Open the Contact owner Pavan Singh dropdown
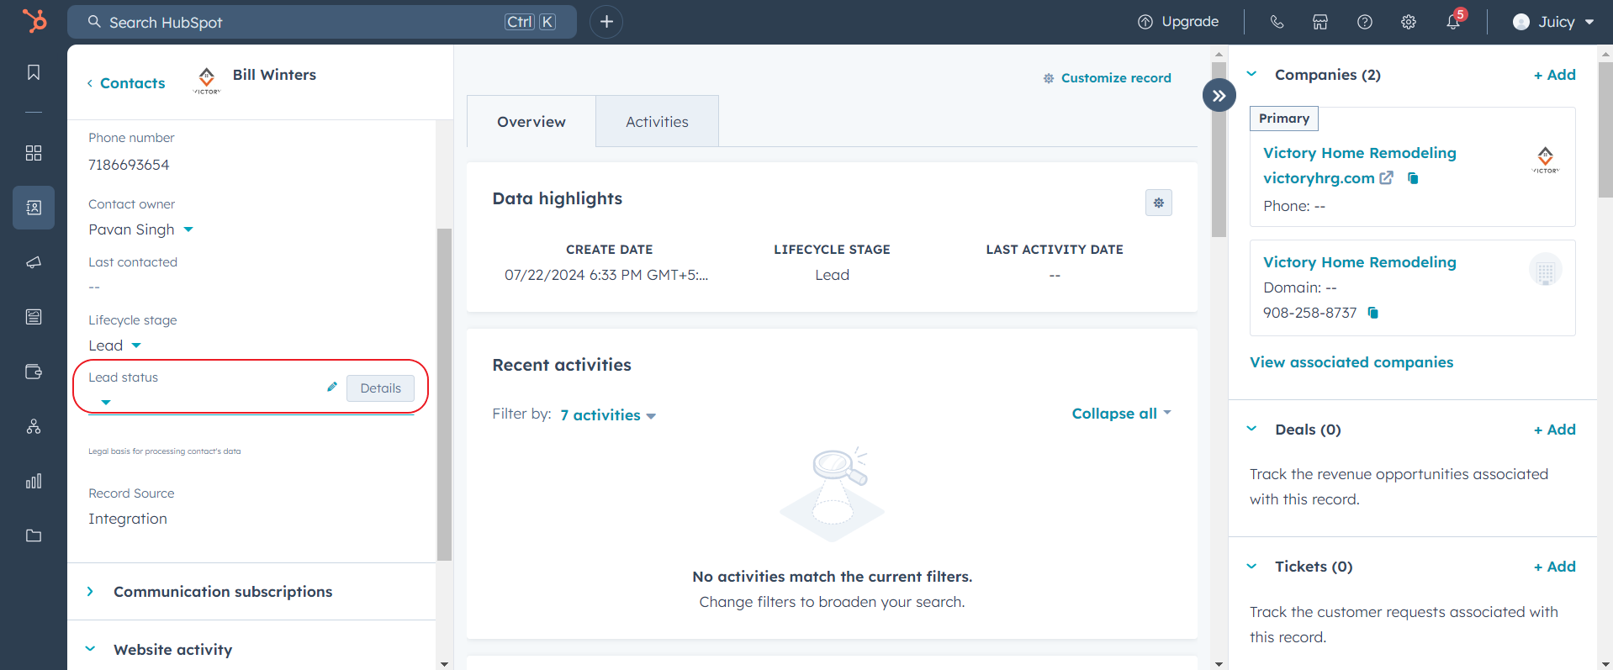The width and height of the screenshot is (1613, 670). (x=141, y=229)
